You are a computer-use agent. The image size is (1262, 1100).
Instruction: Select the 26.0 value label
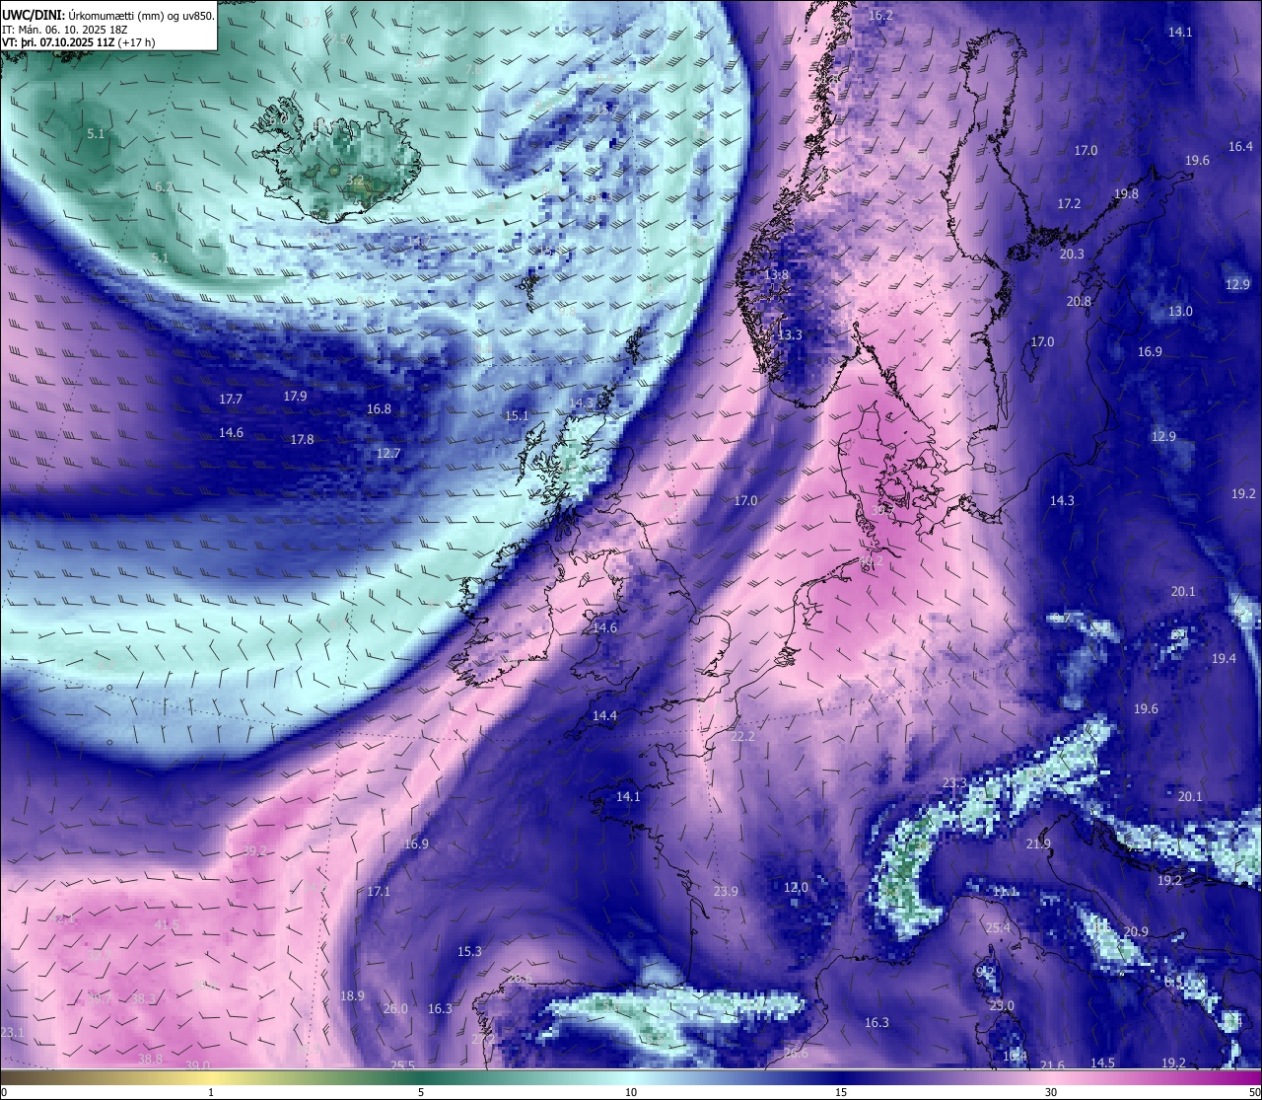[395, 1009]
